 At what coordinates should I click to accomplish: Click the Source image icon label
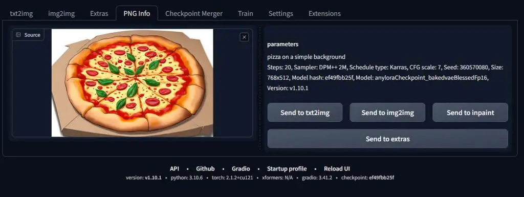click(x=28, y=35)
